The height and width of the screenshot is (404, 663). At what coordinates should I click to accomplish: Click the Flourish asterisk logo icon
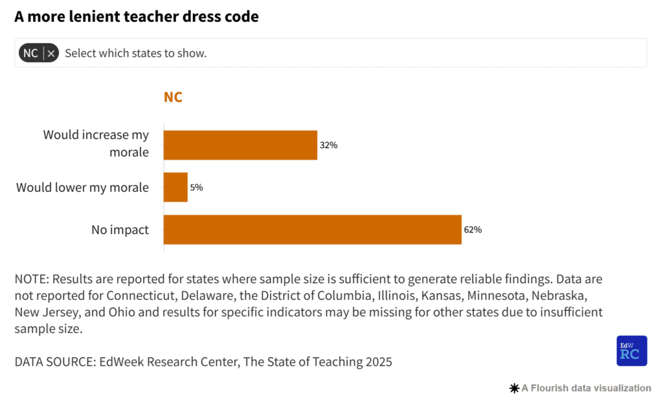pos(514,388)
